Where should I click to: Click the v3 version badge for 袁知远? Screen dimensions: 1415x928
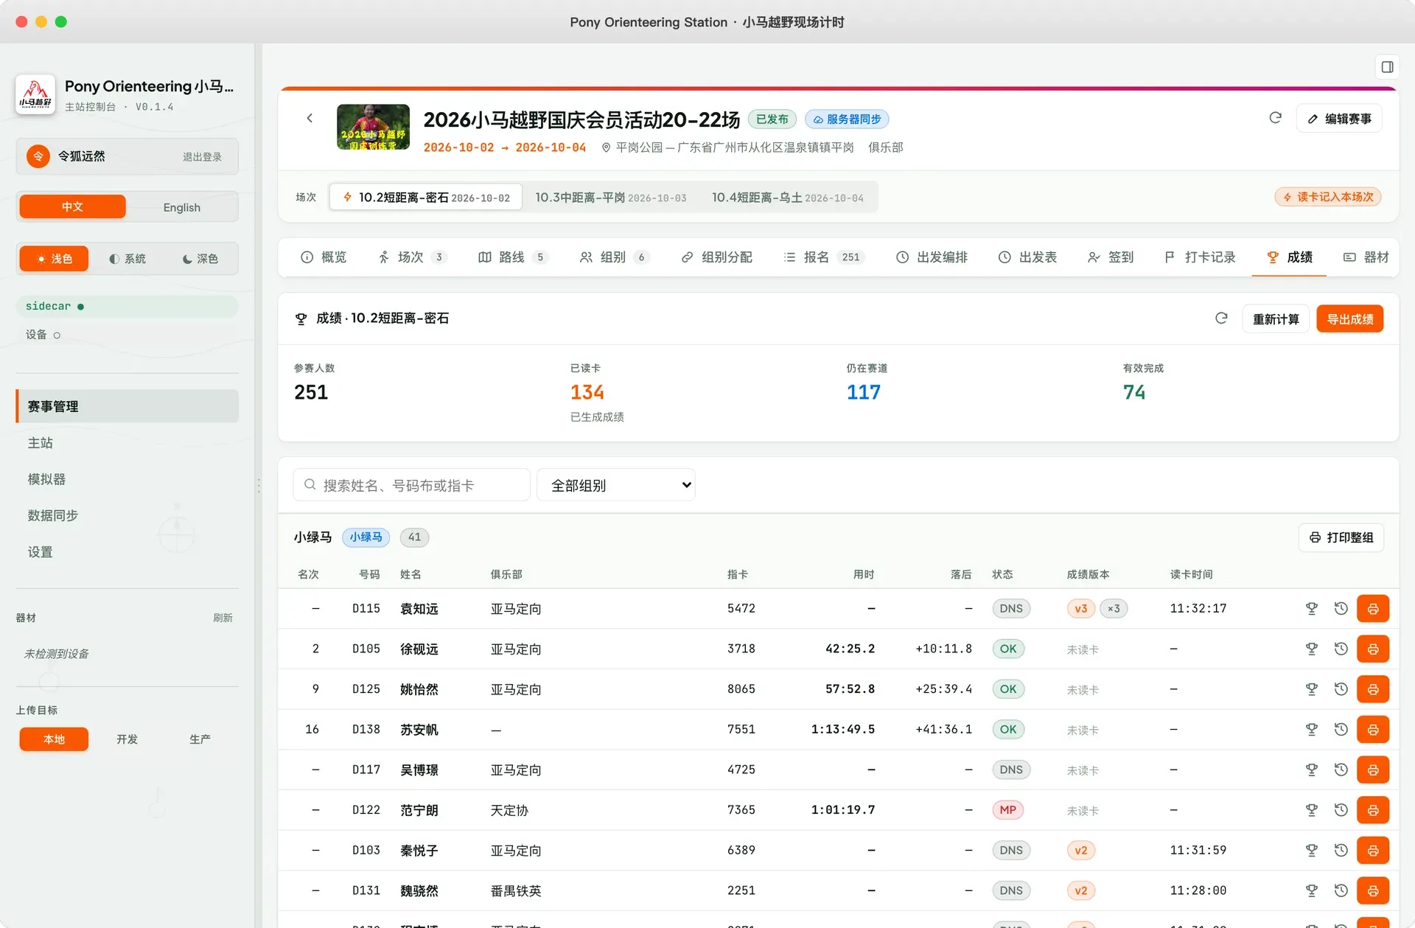click(1080, 609)
